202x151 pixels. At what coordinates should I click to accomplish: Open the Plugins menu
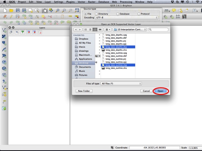tap(70, 2)
